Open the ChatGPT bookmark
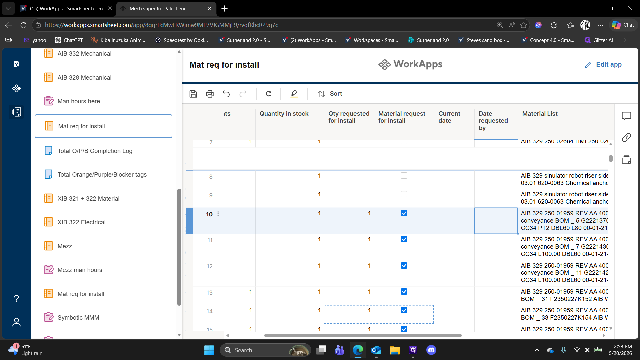The width and height of the screenshot is (640, 360). [x=69, y=40]
